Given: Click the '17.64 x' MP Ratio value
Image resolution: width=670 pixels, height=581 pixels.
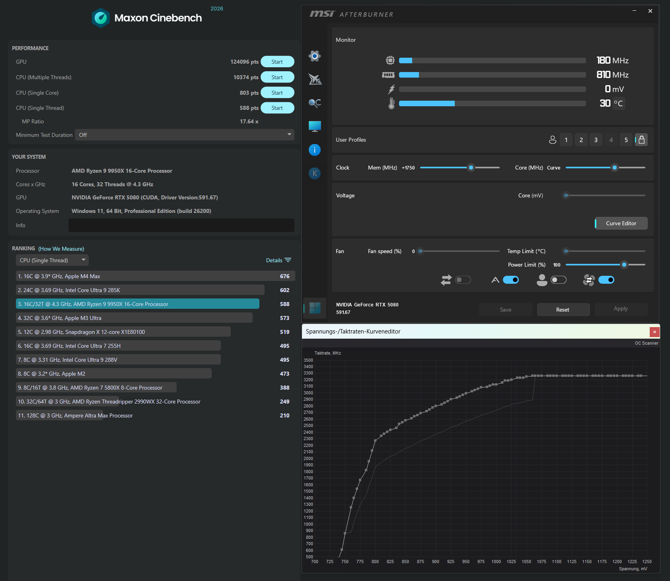Looking at the screenshot, I should click(x=249, y=121).
